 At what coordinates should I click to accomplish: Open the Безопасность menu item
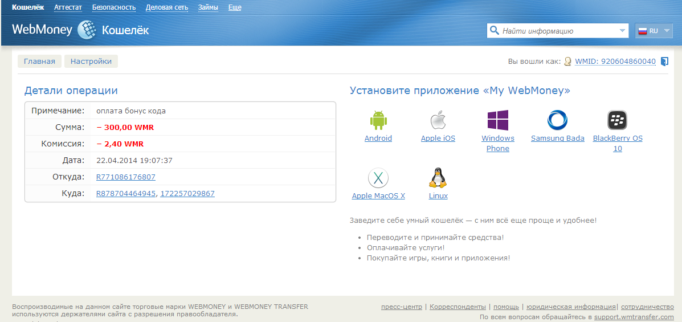click(x=114, y=7)
